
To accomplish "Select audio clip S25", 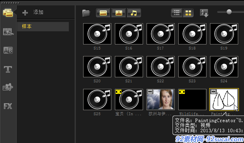I will [x=97, y=100].
